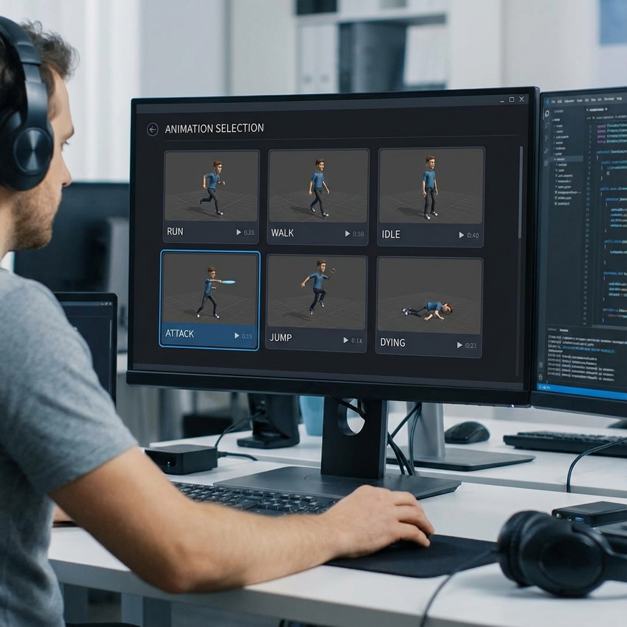Play the selected ATTACK animation
The height and width of the screenshot is (627, 627).
(x=237, y=336)
